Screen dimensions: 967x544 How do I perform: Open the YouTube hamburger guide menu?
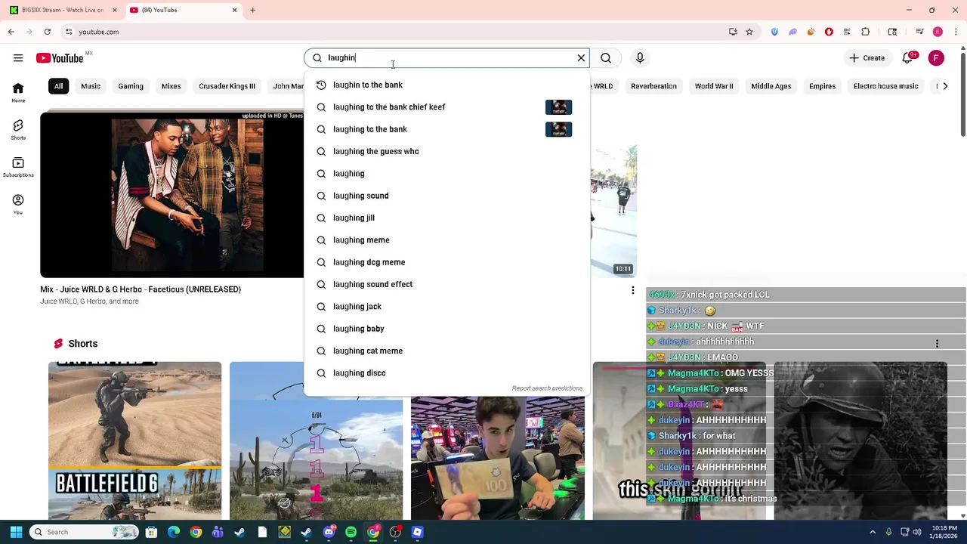tap(18, 58)
